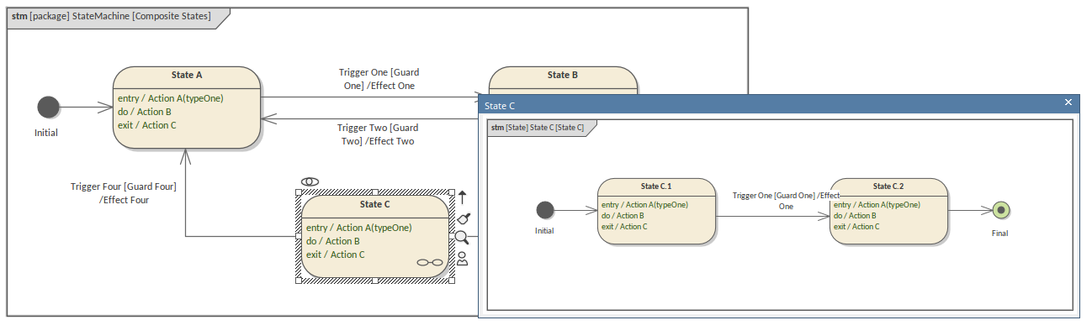Click the Quick Linker arrow beside State C
The height and width of the screenshot is (336, 1092).
point(462,198)
